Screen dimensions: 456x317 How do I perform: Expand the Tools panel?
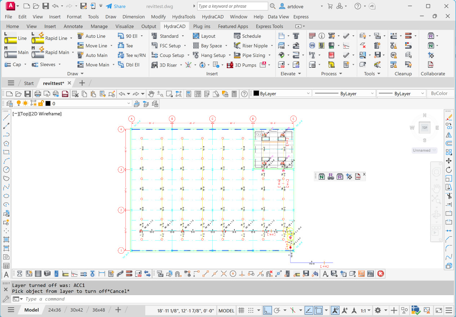coord(372,74)
